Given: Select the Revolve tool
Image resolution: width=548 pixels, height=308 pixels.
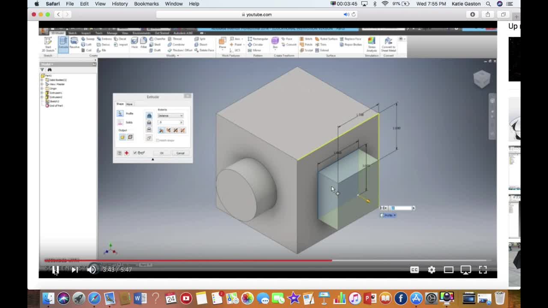Looking at the screenshot, I should coord(74,43).
